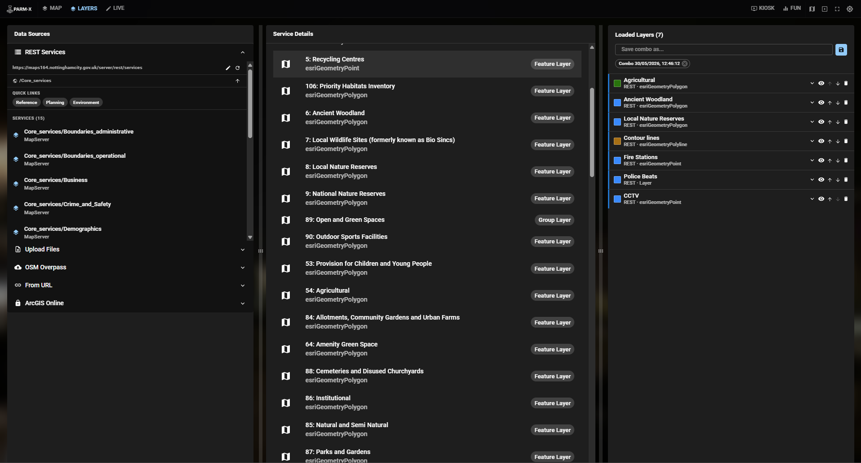Move Contour lines layer up
The height and width of the screenshot is (463, 861).
click(830, 141)
